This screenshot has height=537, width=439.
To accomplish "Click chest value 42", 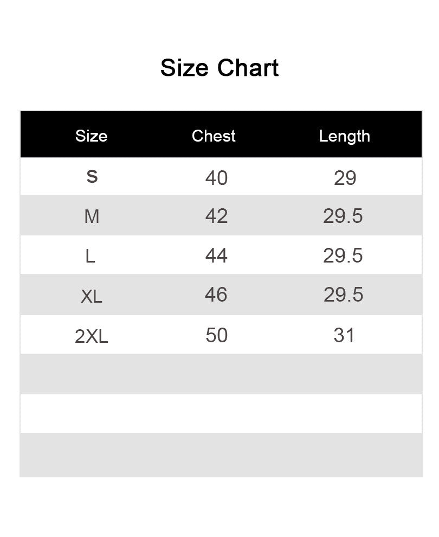I will pos(217,216).
